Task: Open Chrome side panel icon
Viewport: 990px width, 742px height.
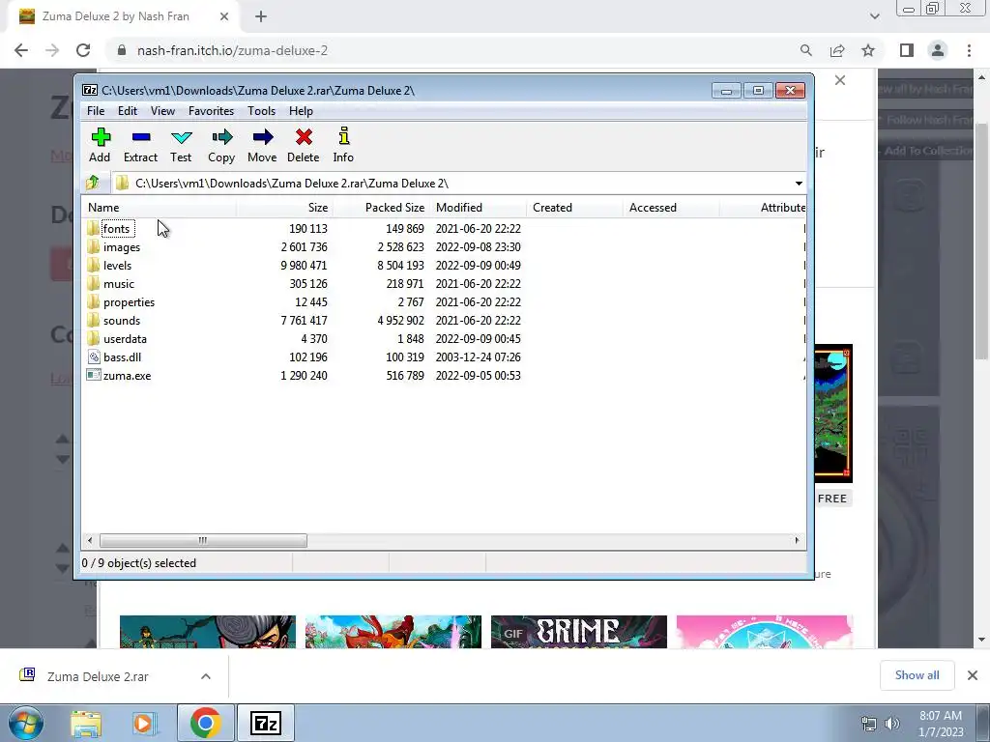Action: point(907,50)
